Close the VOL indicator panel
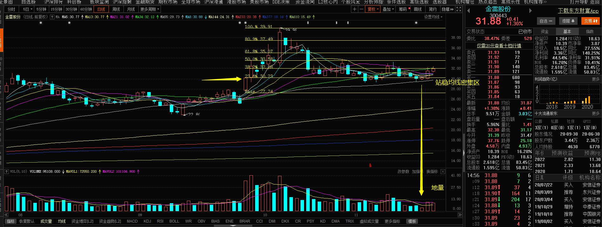602x227 pixels. click(x=443, y=171)
